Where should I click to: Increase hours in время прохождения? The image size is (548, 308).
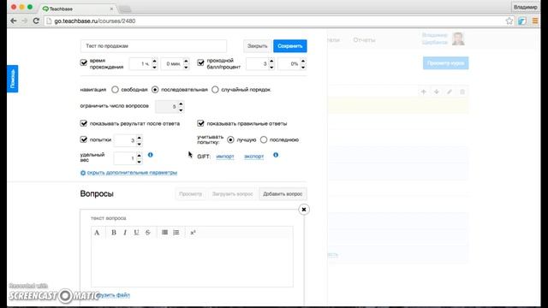pos(154,61)
